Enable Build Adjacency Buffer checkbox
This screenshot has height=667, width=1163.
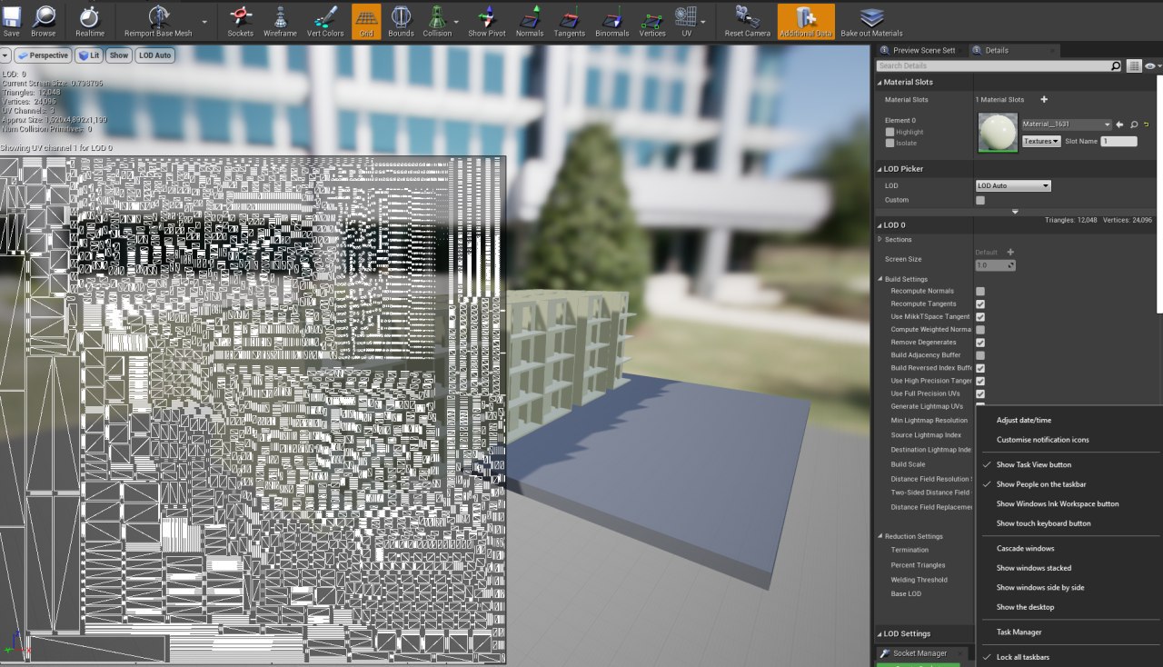(980, 355)
